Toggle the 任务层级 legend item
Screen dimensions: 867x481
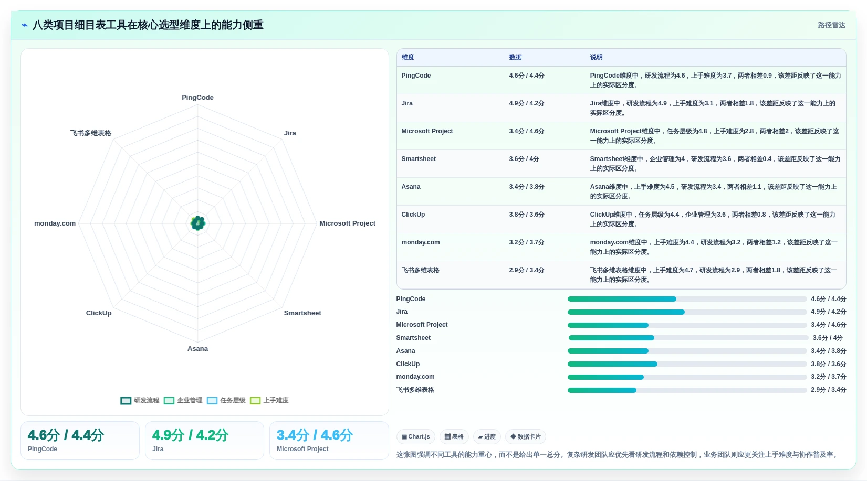(226, 400)
